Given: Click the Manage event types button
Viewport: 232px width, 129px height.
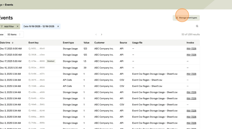Looking at the screenshot, I should [186, 18].
